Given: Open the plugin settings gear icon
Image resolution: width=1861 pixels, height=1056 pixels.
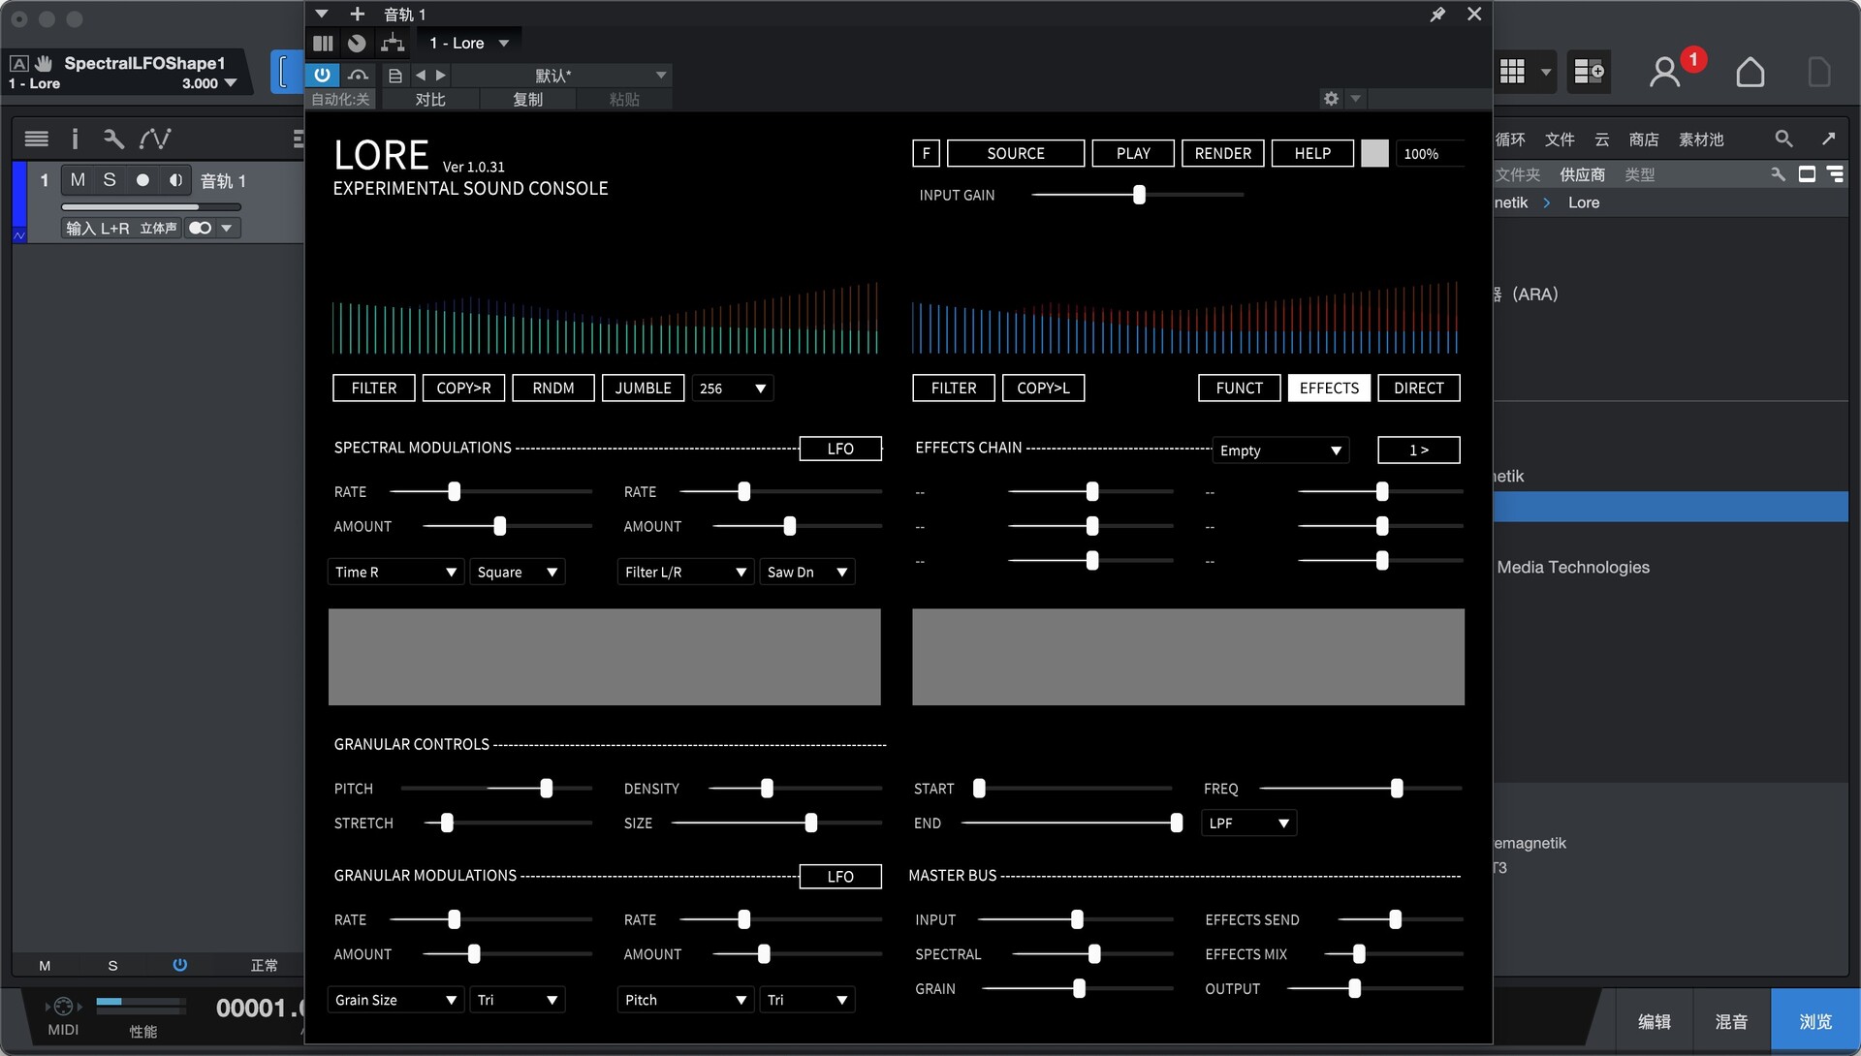Looking at the screenshot, I should coord(1331,98).
